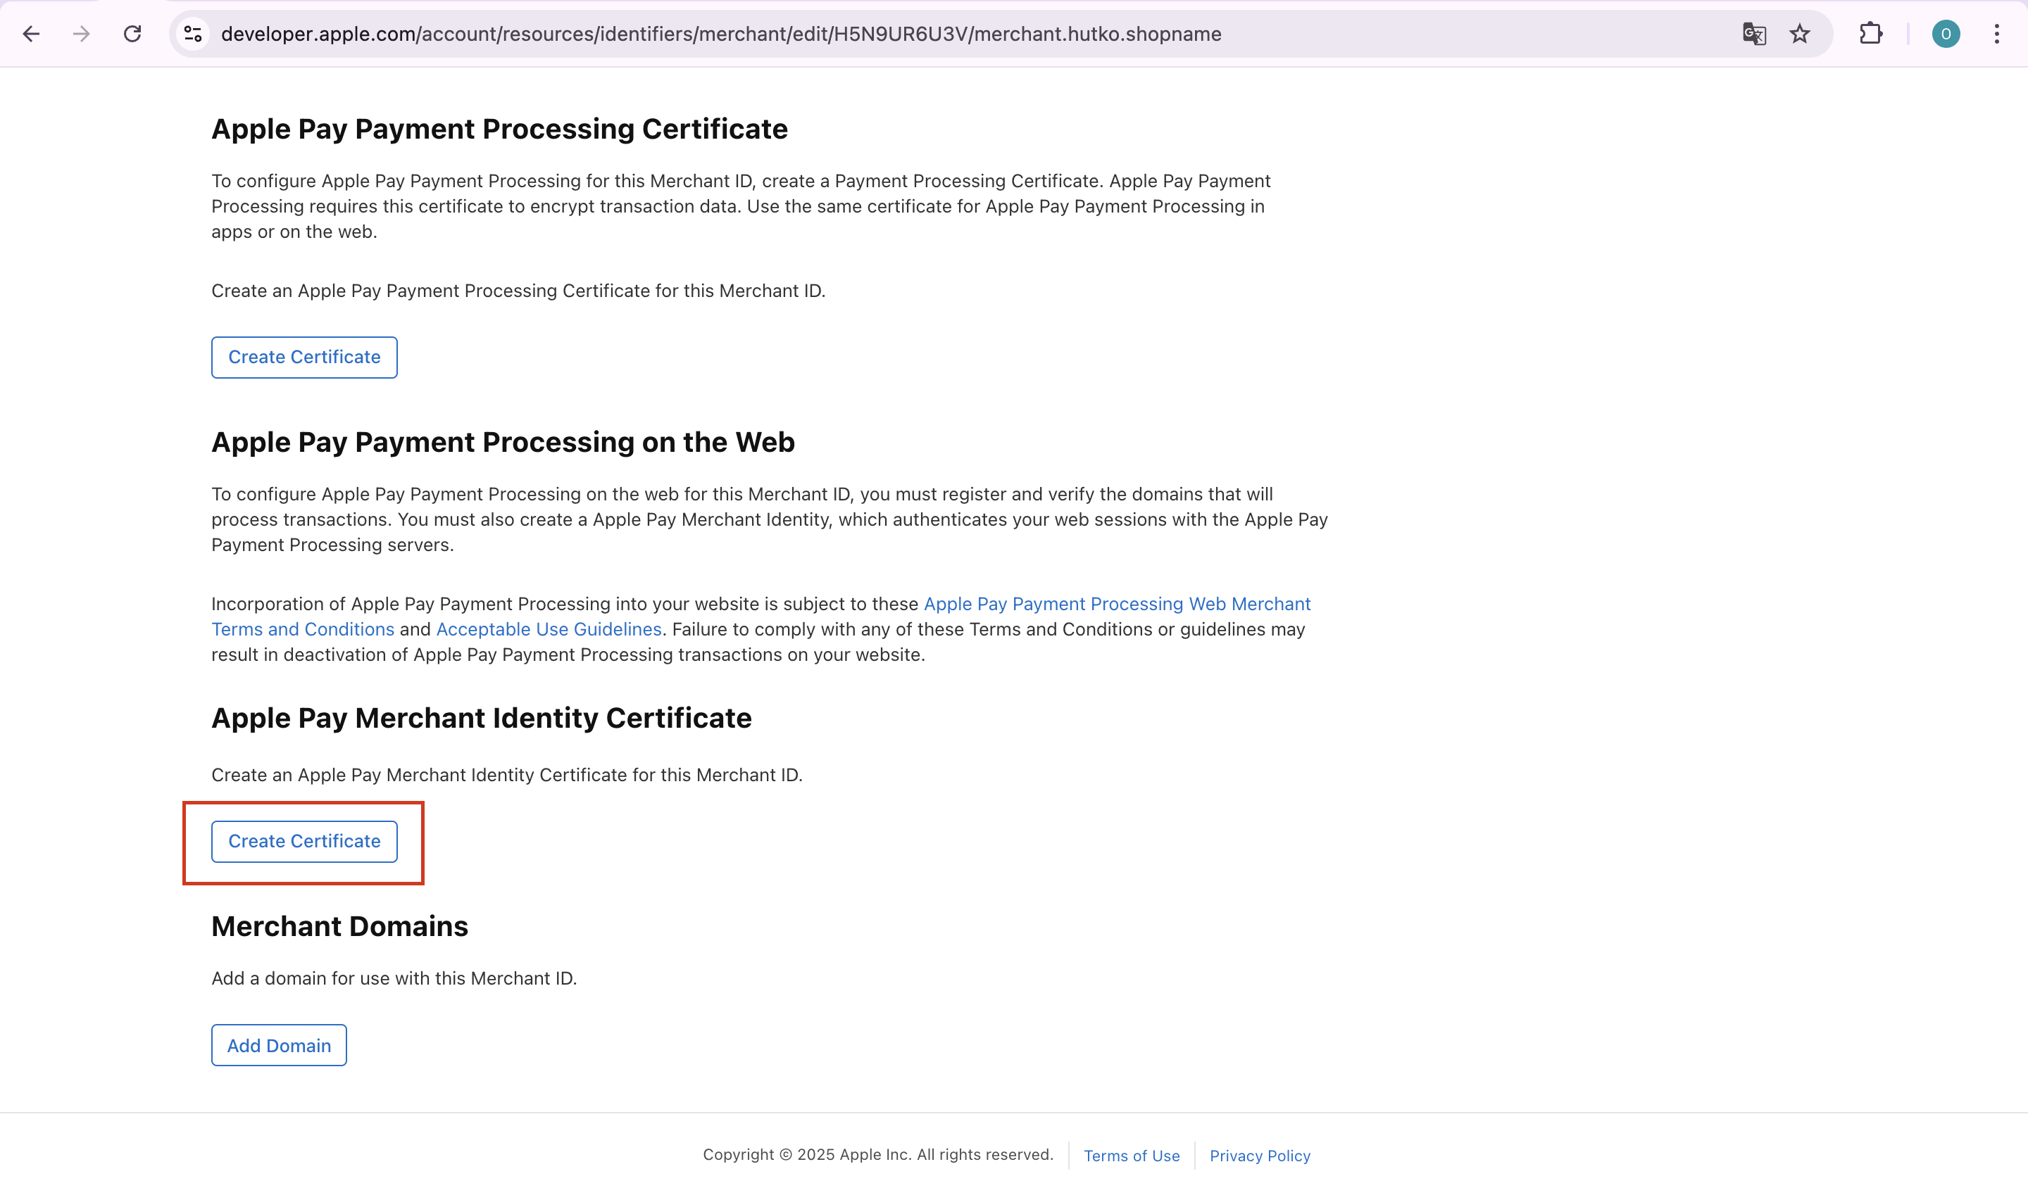Screen dimensions: 2028x1188
Task: Bookmark this page with star icon
Action: [1801, 34]
